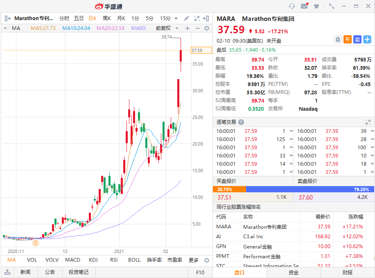Image resolution: width=375 pixels, height=278 pixels.
Task: Open the messages envelope icon
Action: 305,6
